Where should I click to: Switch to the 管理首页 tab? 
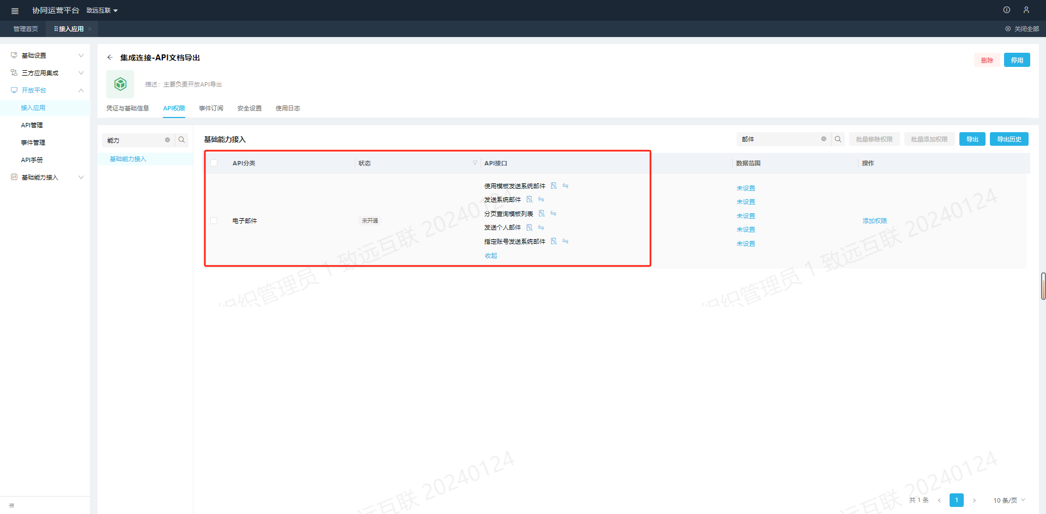(x=26, y=29)
